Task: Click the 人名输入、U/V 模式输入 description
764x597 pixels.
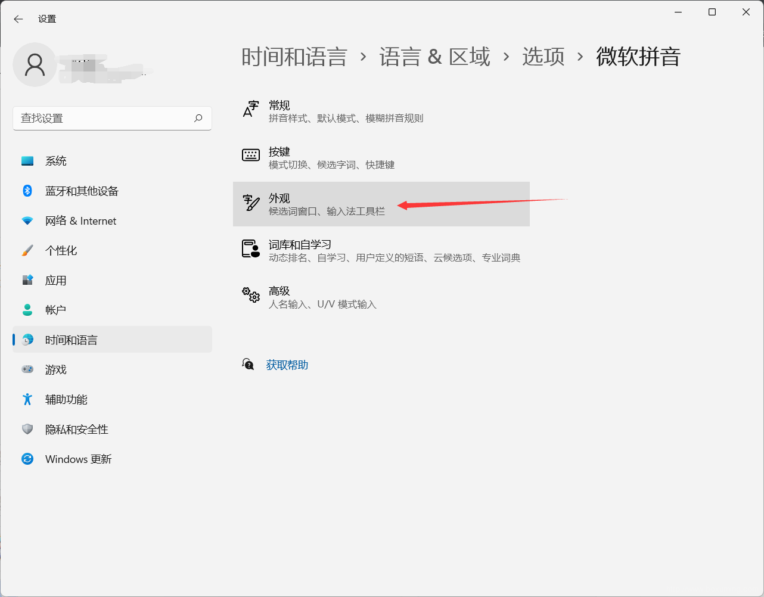Action: (322, 304)
